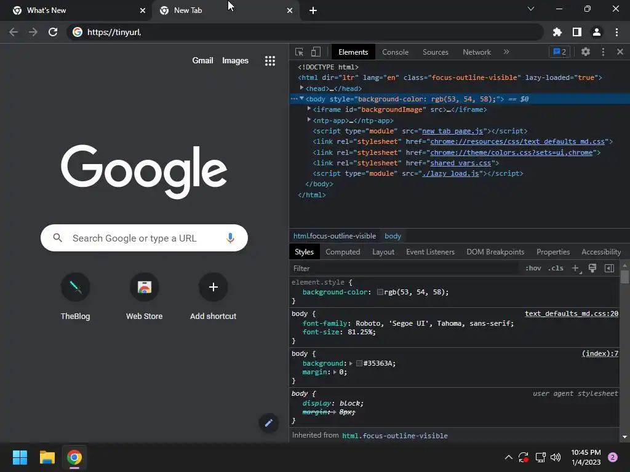This screenshot has width=630, height=472.
Task: Switch to the Sources tab
Action: pos(435,52)
